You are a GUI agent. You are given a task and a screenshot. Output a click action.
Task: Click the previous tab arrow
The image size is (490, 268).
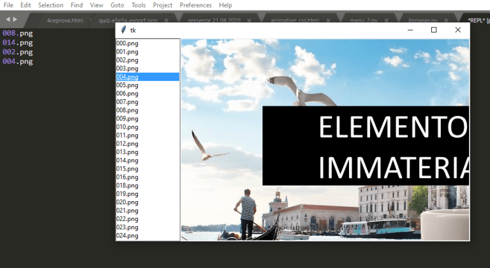(8, 19)
